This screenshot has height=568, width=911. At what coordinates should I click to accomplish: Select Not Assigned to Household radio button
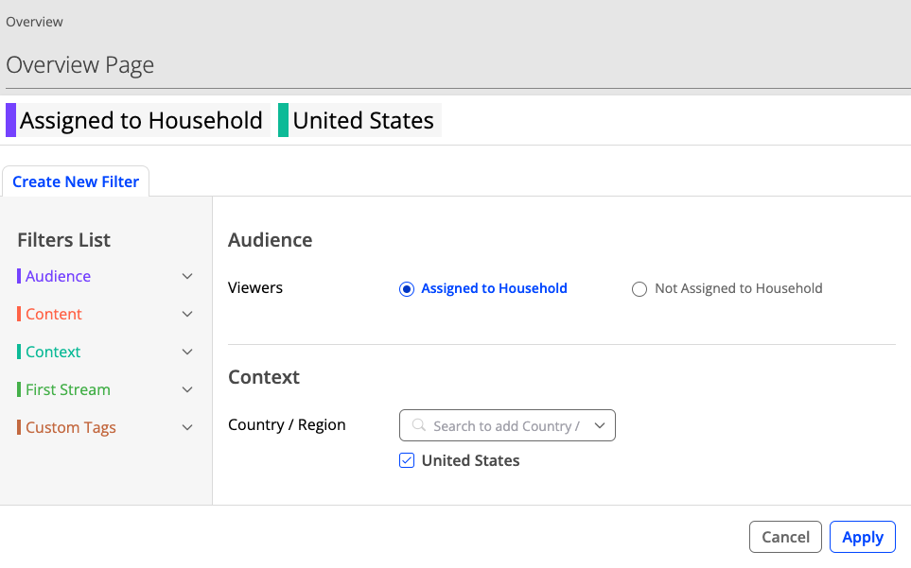pyautogui.click(x=639, y=289)
